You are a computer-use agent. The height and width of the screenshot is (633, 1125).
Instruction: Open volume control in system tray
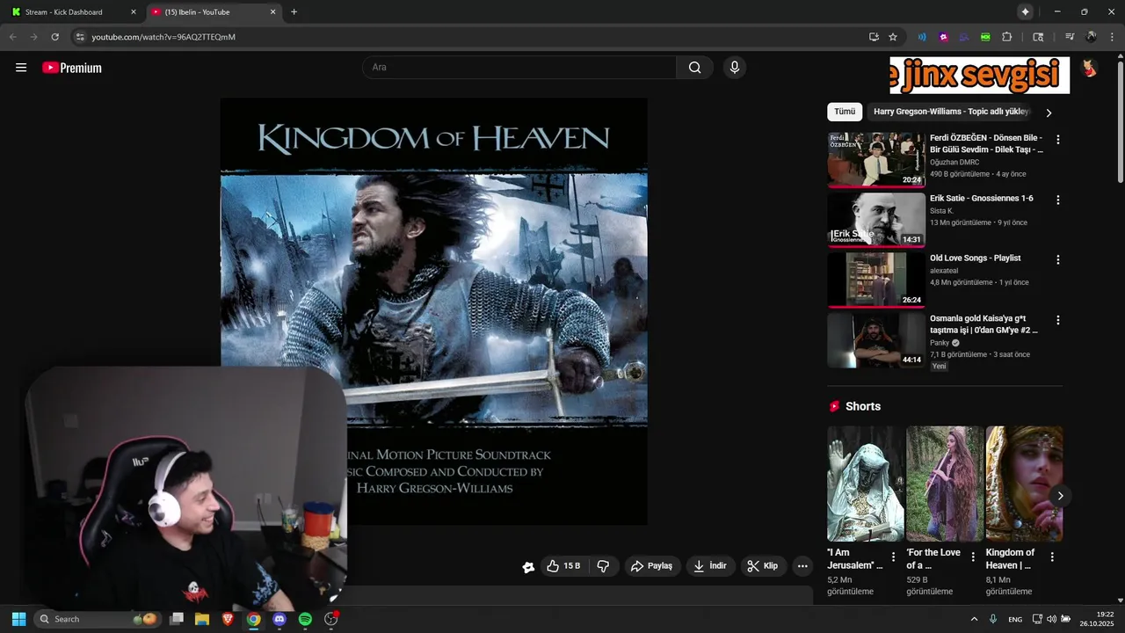coord(1051,619)
